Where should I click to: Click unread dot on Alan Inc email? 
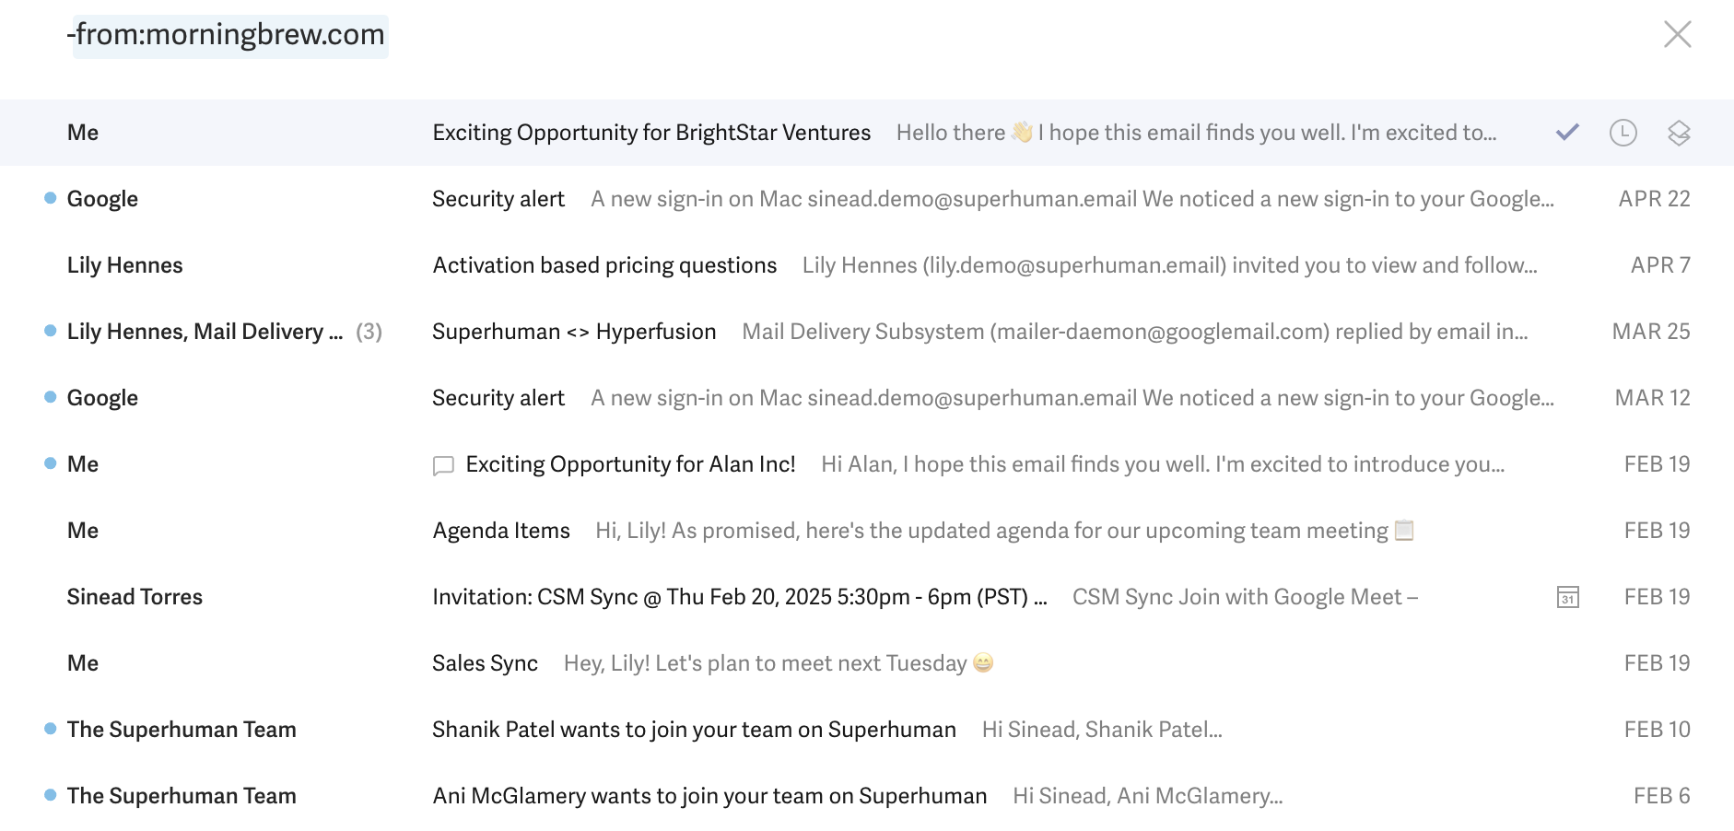click(x=51, y=463)
